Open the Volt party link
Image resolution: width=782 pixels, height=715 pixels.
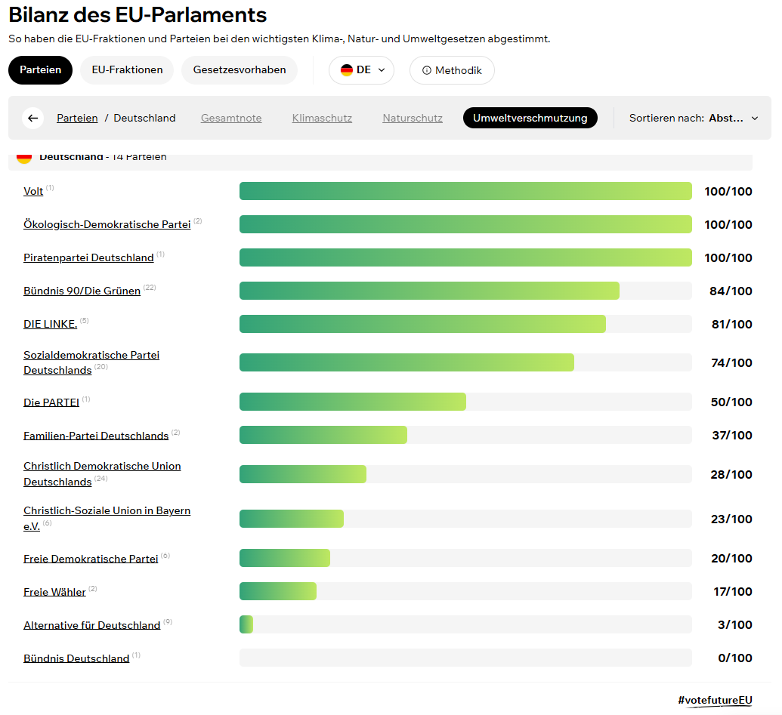tap(33, 191)
